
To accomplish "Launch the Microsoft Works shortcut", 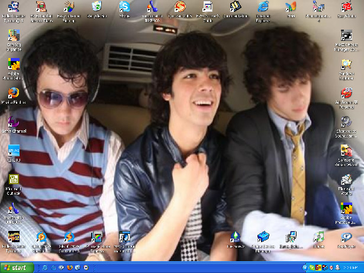I will pos(346,179).
